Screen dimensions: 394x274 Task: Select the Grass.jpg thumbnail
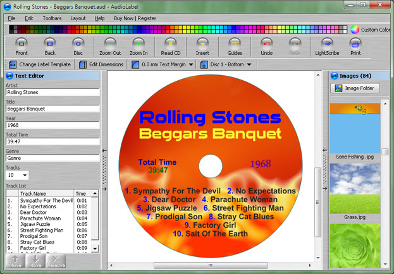pos(355,189)
